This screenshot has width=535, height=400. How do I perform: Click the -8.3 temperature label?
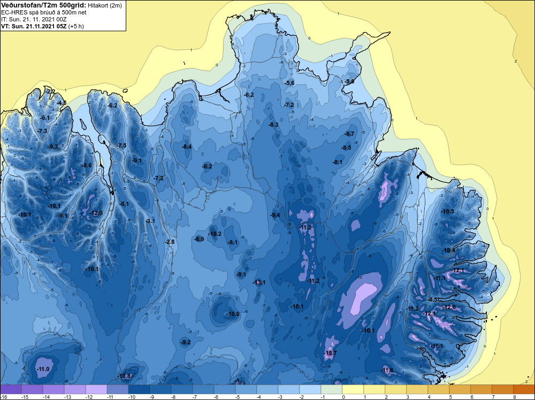tap(273, 125)
